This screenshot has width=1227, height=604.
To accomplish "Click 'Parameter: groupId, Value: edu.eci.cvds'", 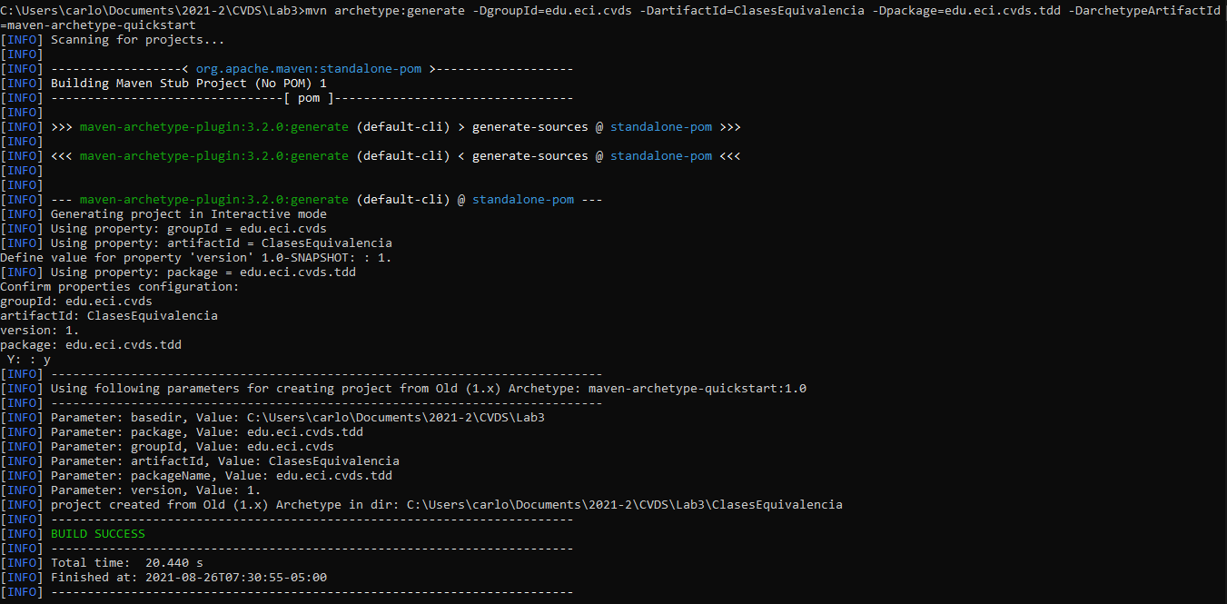I will pos(193,447).
